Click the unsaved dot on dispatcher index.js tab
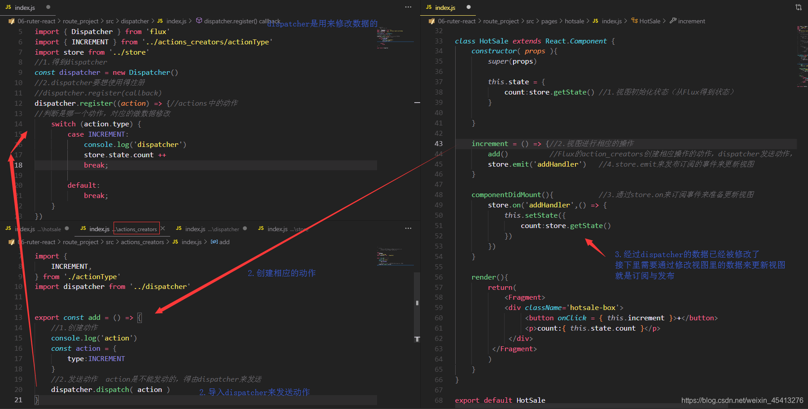The height and width of the screenshot is (409, 808). tap(245, 228)
